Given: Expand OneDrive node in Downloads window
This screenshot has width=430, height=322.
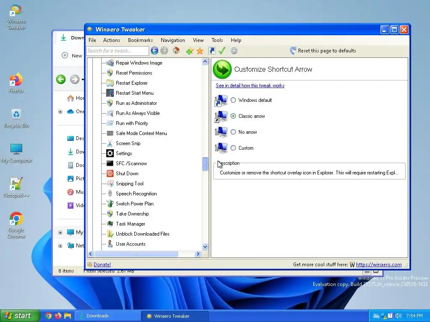Looking at the screenshot, I should coord(60,112).
